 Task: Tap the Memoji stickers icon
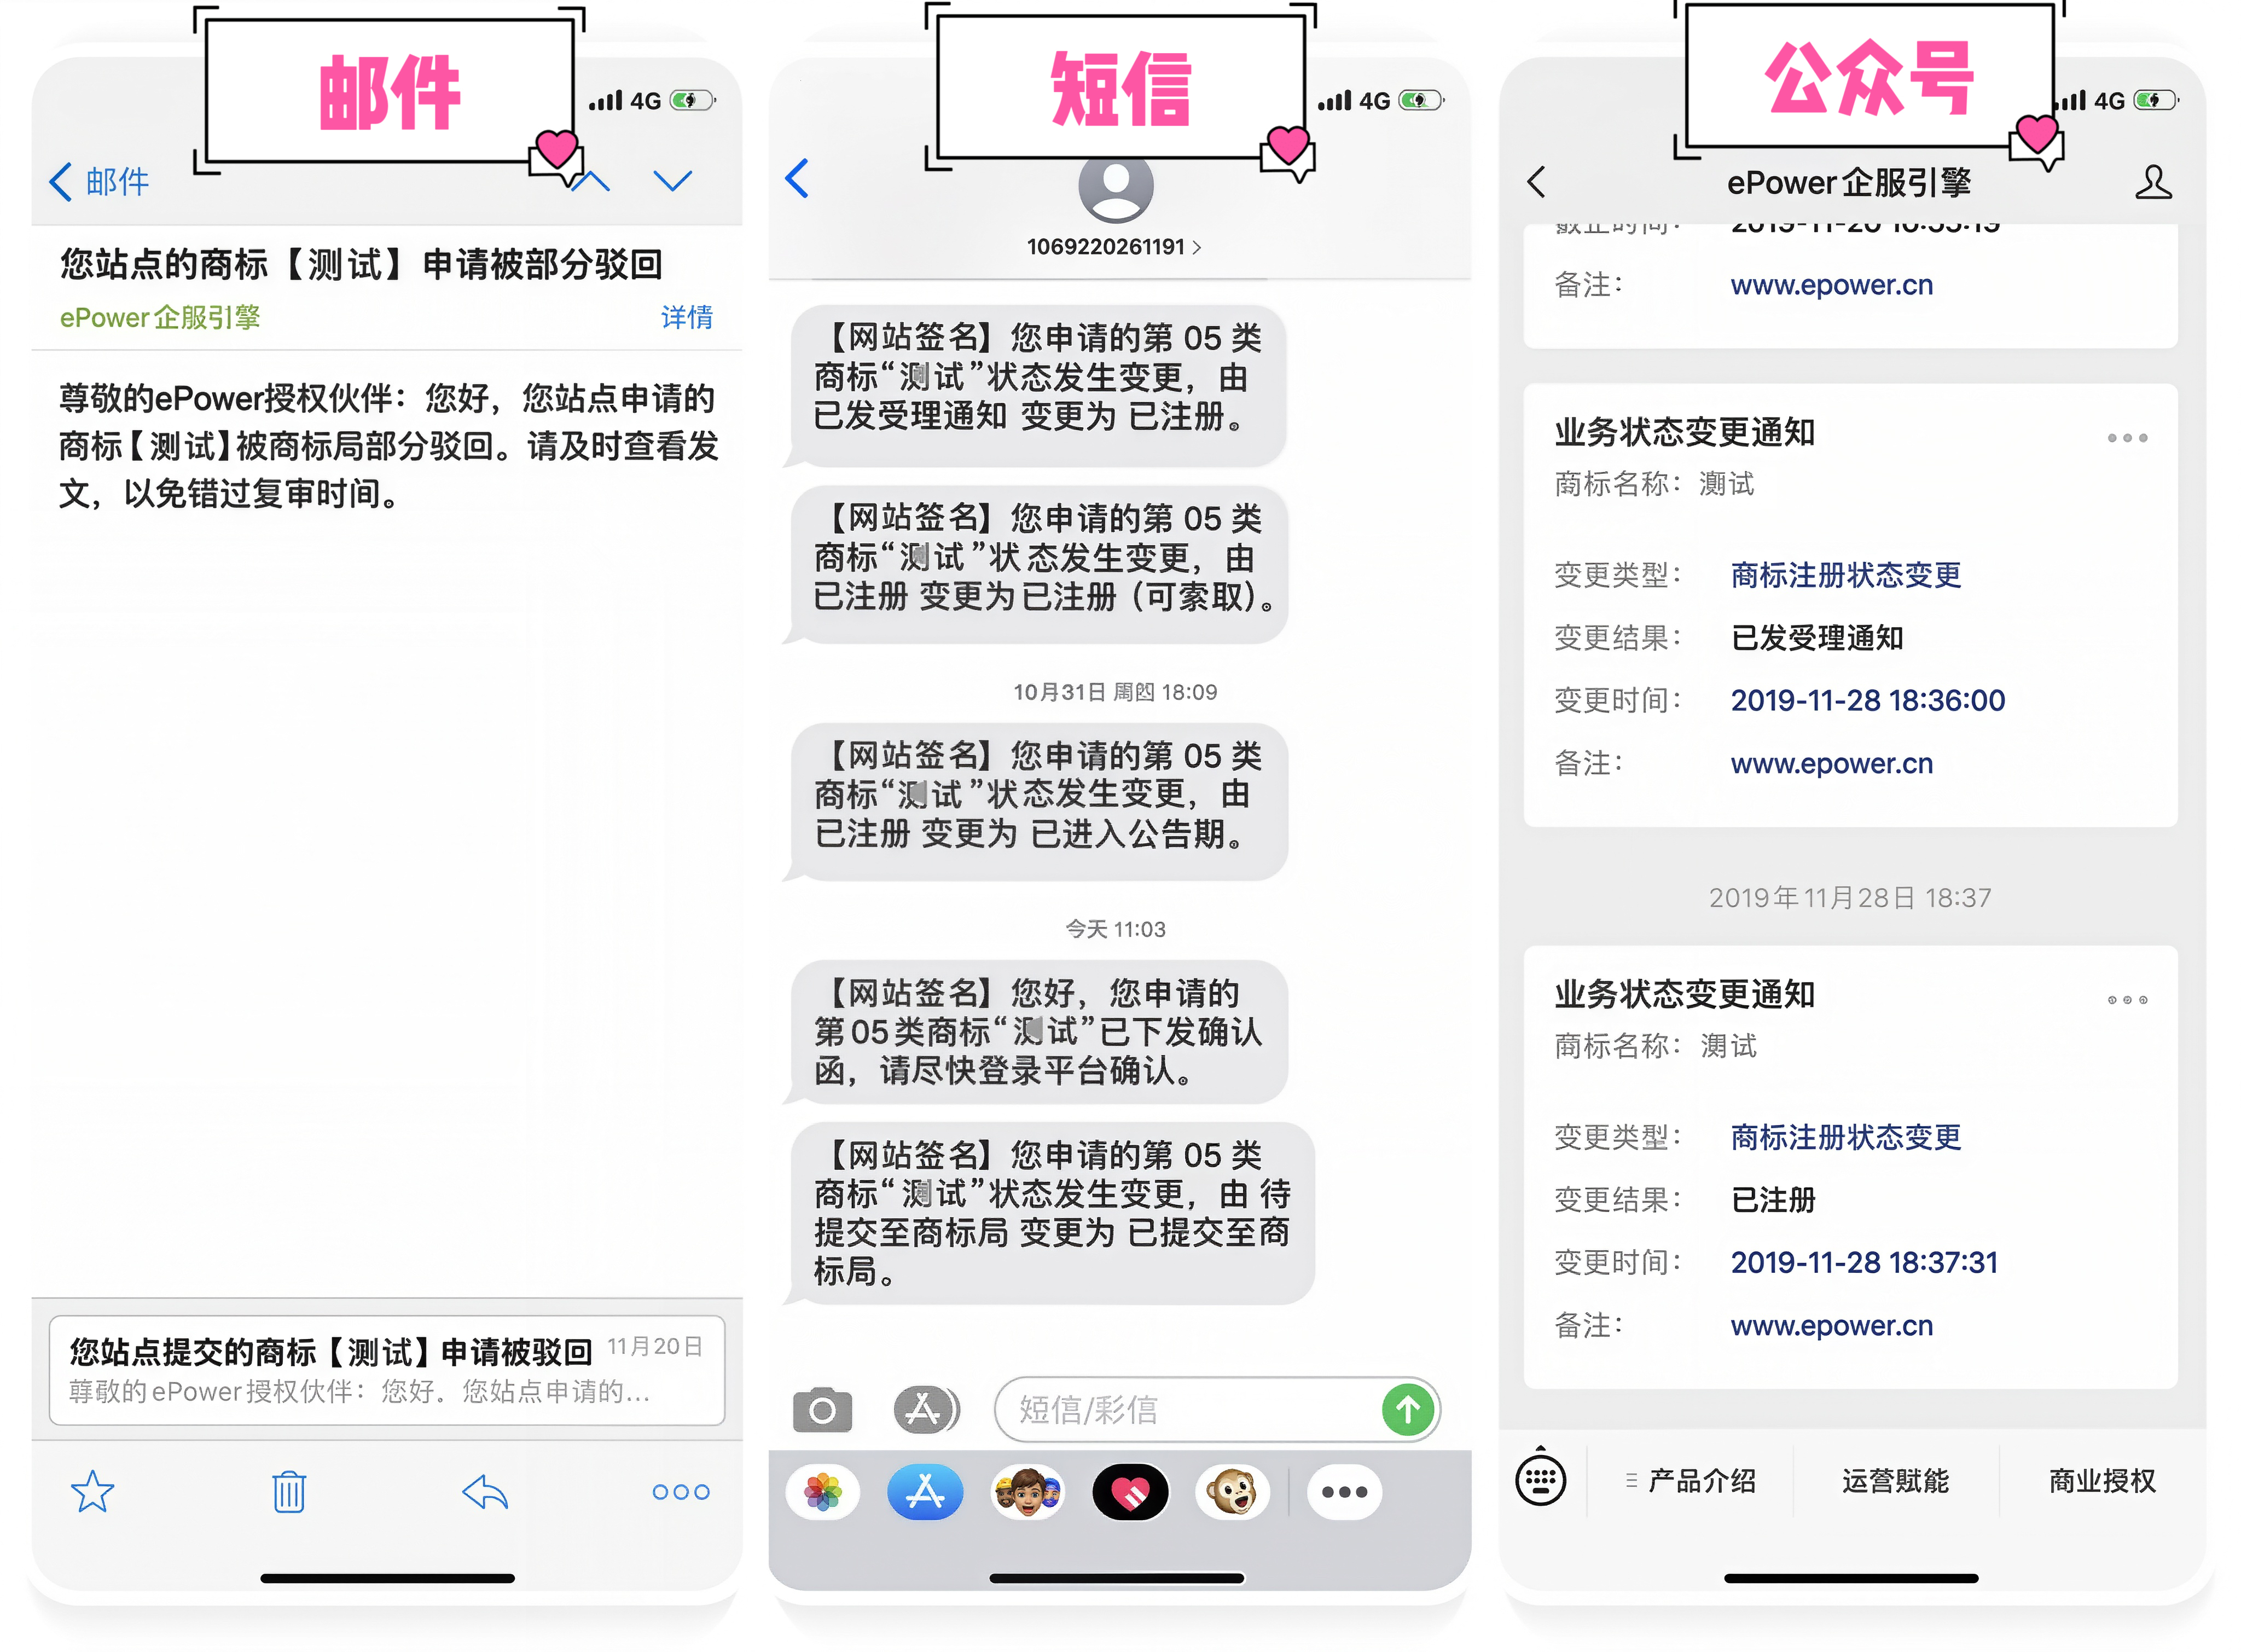click(x=1027, y=1492)
